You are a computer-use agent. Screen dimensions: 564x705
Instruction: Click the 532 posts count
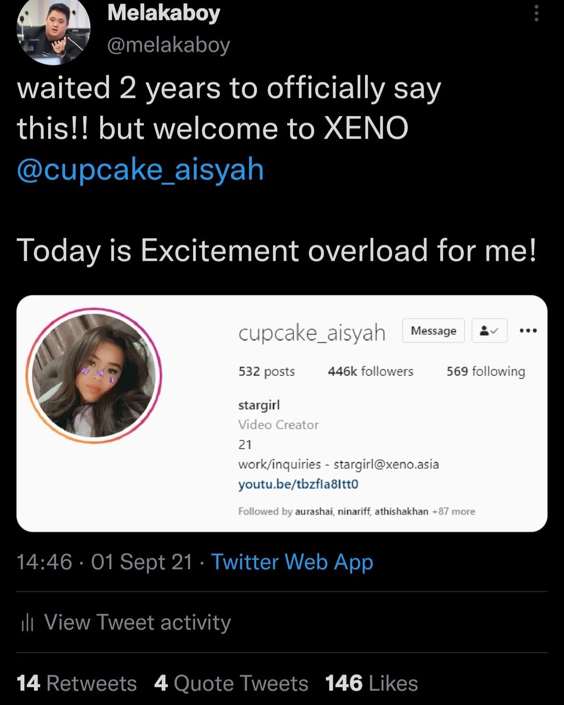click(x=266, y=371)
